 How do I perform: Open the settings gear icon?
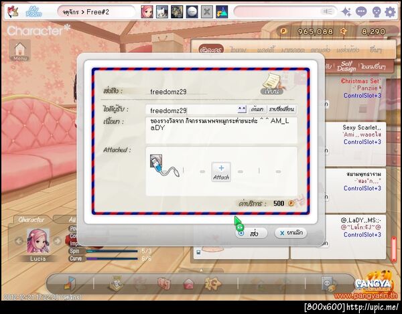pos(390,12)
